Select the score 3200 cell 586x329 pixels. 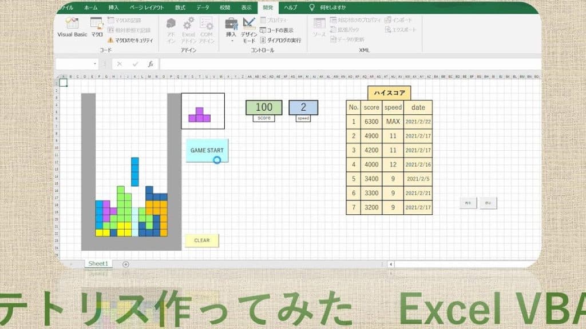point(371,207)
